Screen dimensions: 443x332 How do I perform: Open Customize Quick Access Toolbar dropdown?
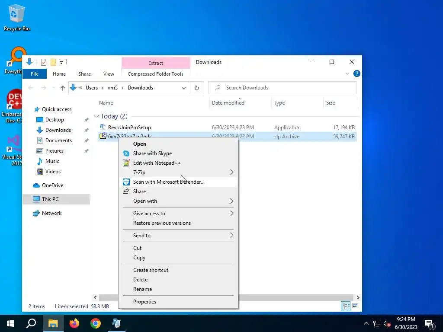pyautogui.click(x=61, y=62)
